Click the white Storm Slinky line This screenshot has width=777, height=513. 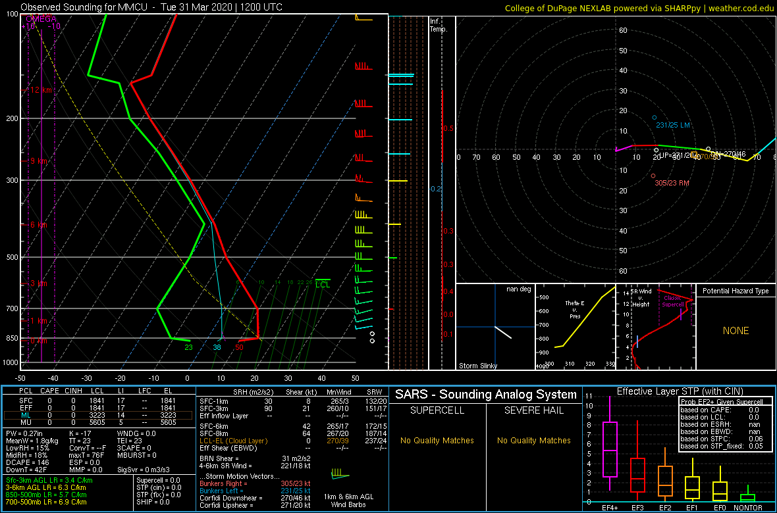pos(503,332)
